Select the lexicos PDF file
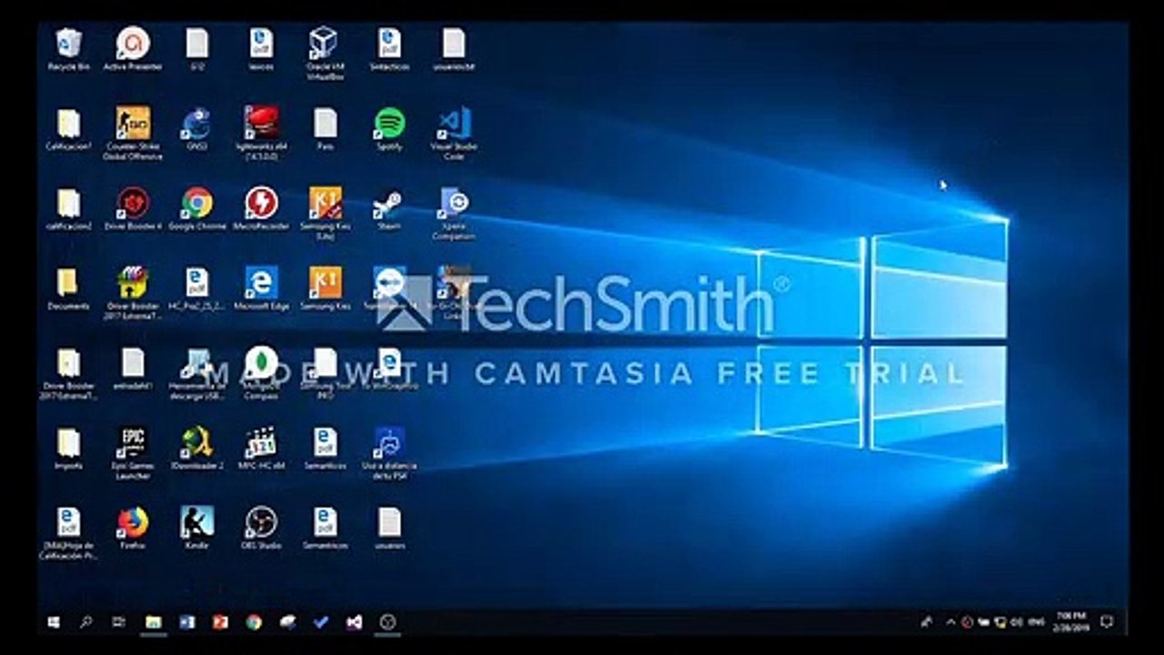 (x=261, y=49)
